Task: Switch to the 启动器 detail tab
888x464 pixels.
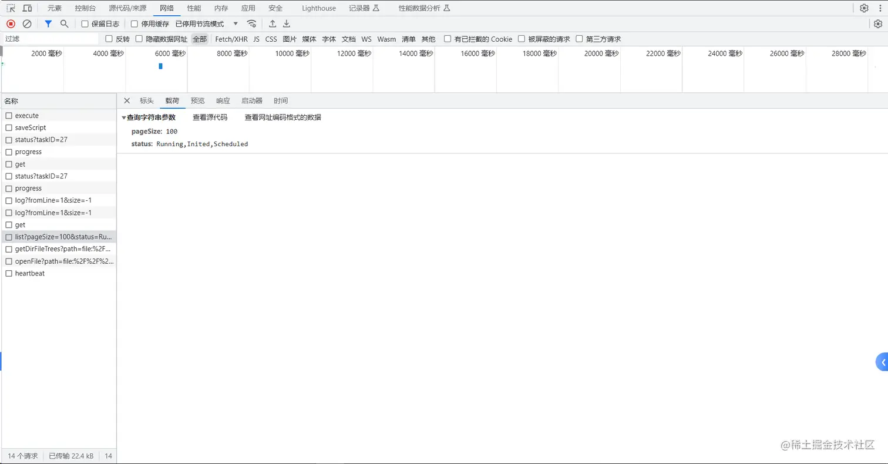Action: [252, 100]
